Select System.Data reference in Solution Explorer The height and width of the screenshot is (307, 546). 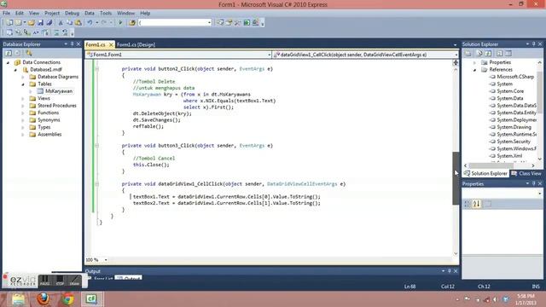tap(510, 99)
